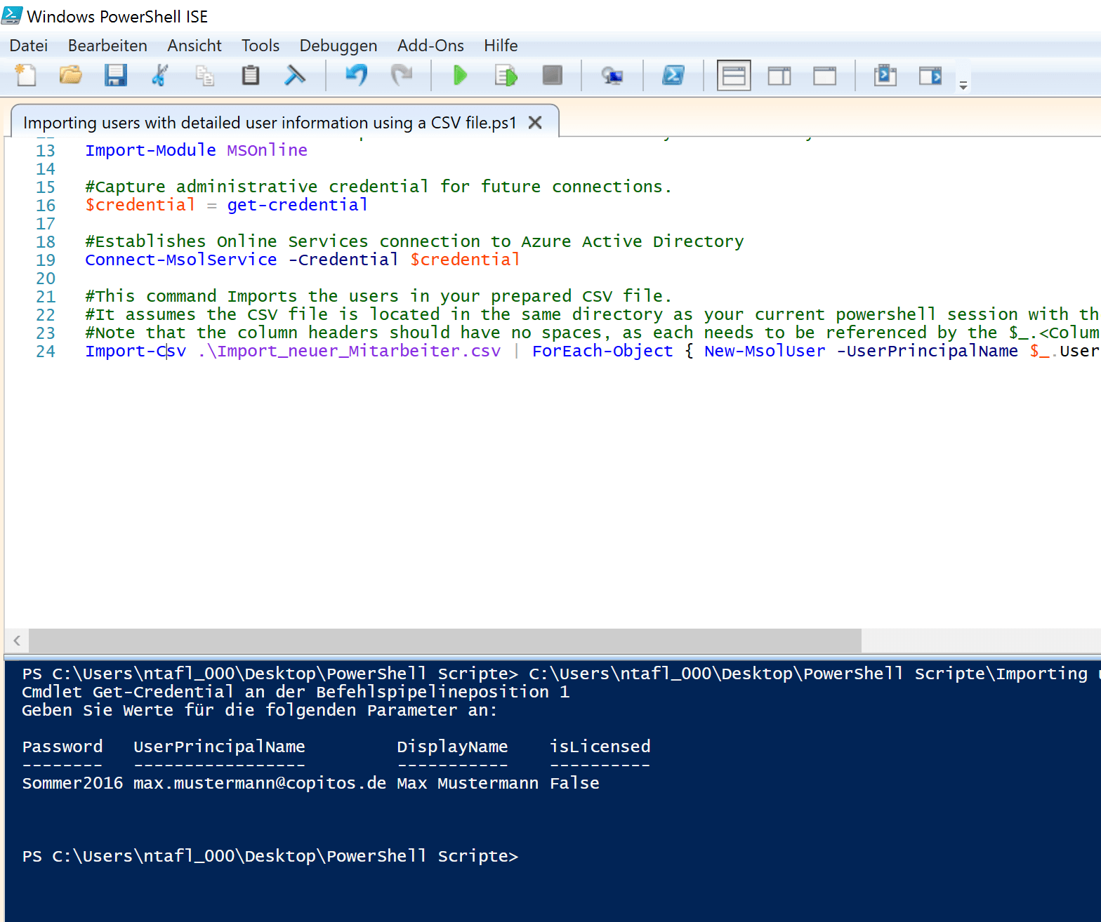
Task: Start PowerShell.exe in a separate window
Action: (x=673, y=75)
